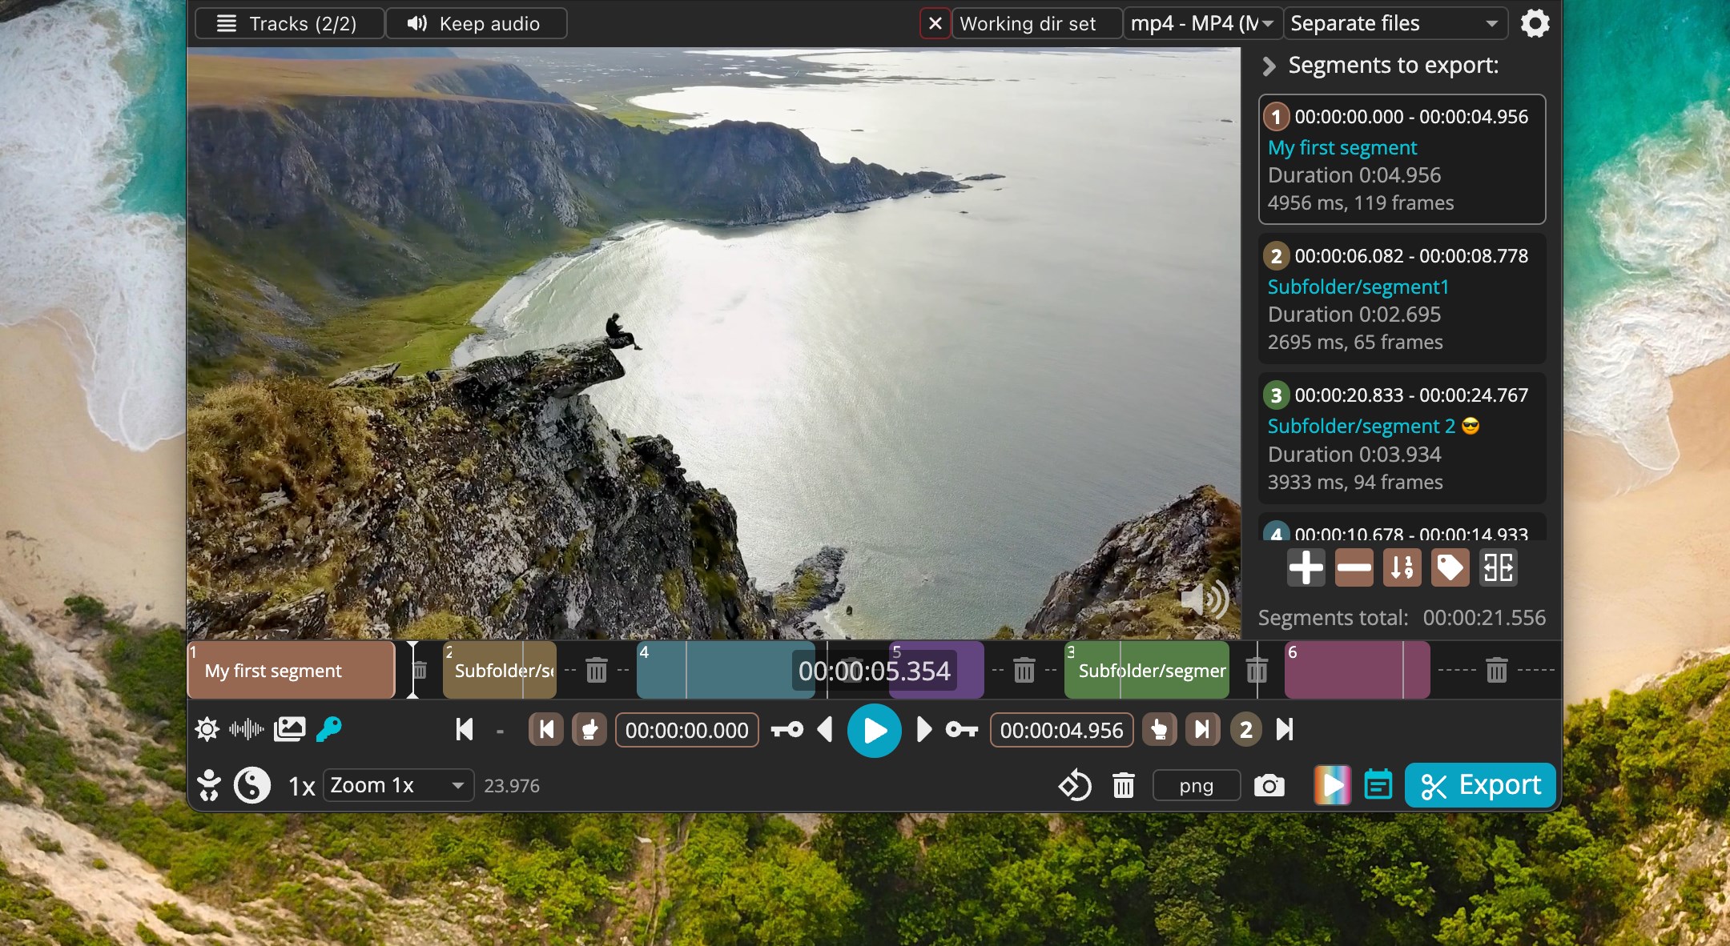Open the label tag icon to rename segment
1730x946 pixels.
click(x=1450, y=567)
